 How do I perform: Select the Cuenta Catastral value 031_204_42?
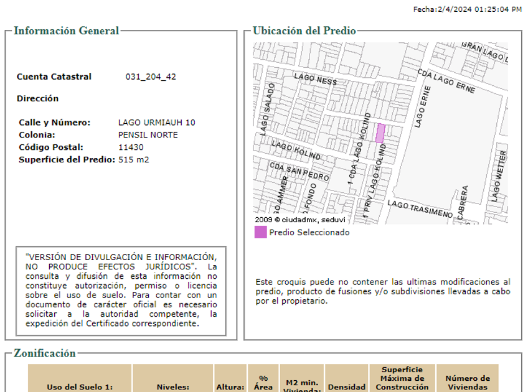tap(151, 77)
